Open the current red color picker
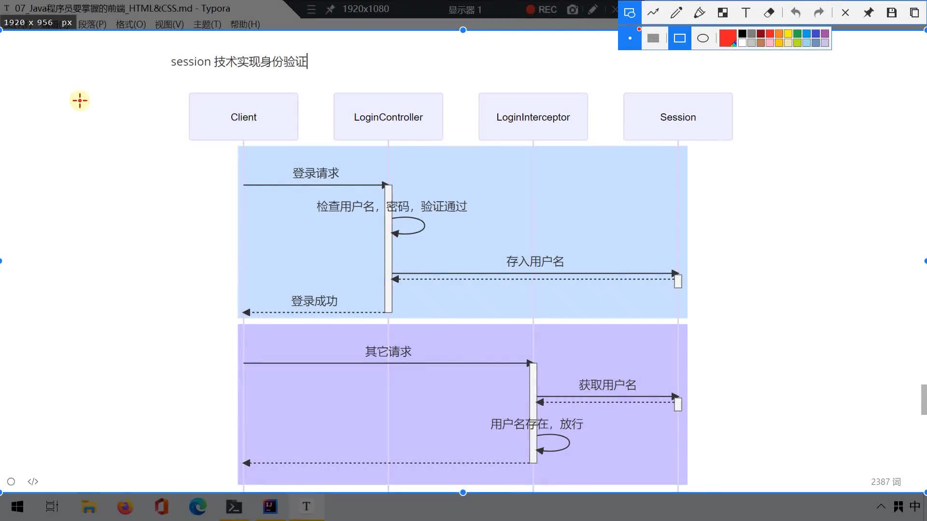927x521 pixels. 728,38
